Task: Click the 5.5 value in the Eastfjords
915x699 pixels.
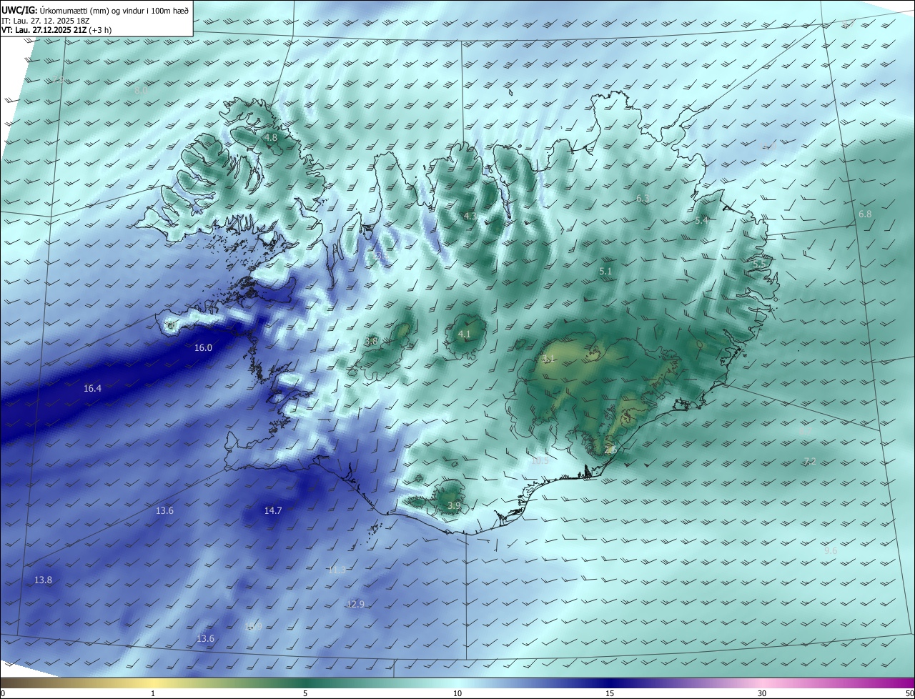Action: click(x=759, y=264)
